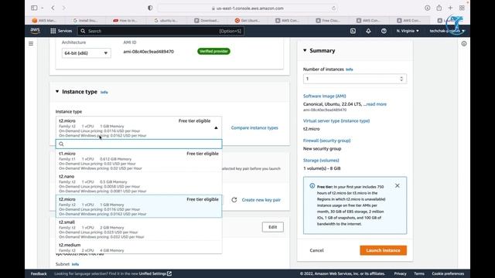Collapse the Summary panel
Screen dimensions: 495x278
pos(305,50)
